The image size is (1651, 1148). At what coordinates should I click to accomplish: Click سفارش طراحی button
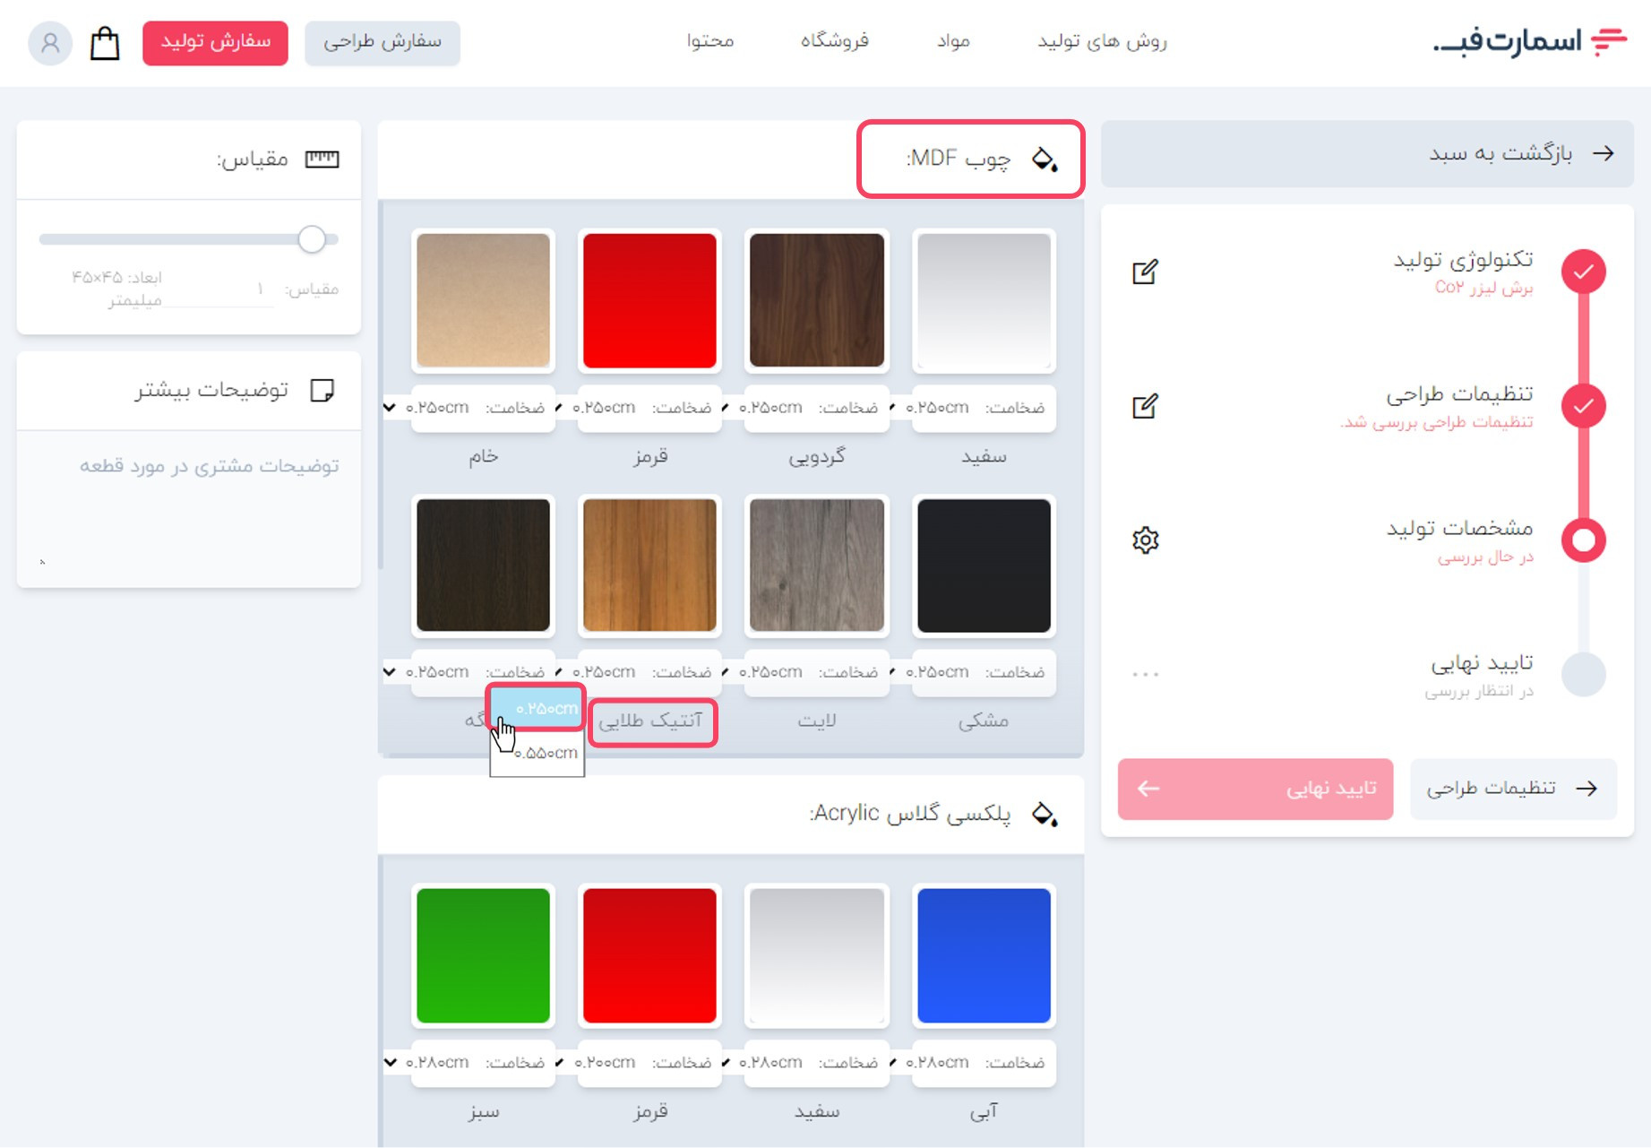pos(383,42)
